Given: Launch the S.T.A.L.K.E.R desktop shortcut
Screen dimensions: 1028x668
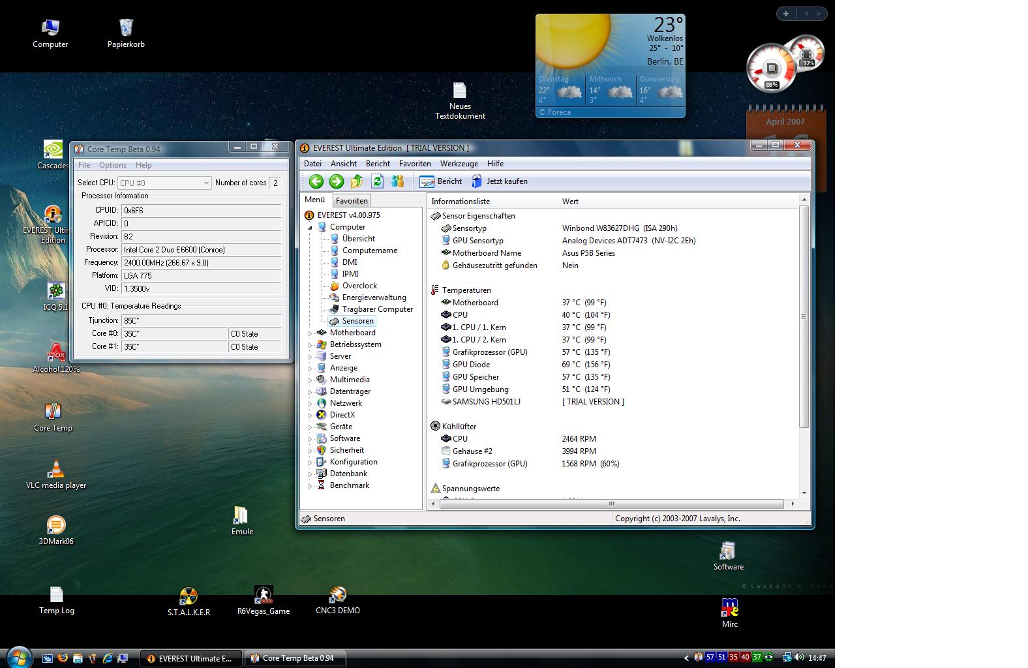Looking at the screenshot, I should pyautogui.click(x=189, y=597).
